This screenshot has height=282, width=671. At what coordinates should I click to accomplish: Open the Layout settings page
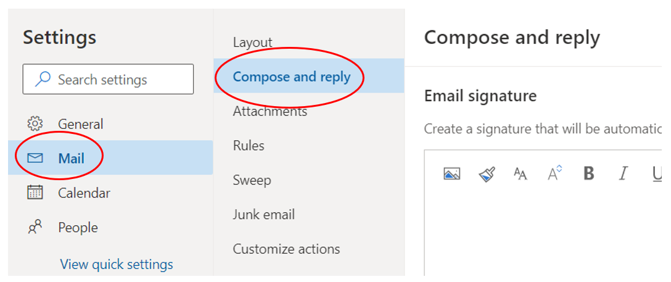[252, 43]
